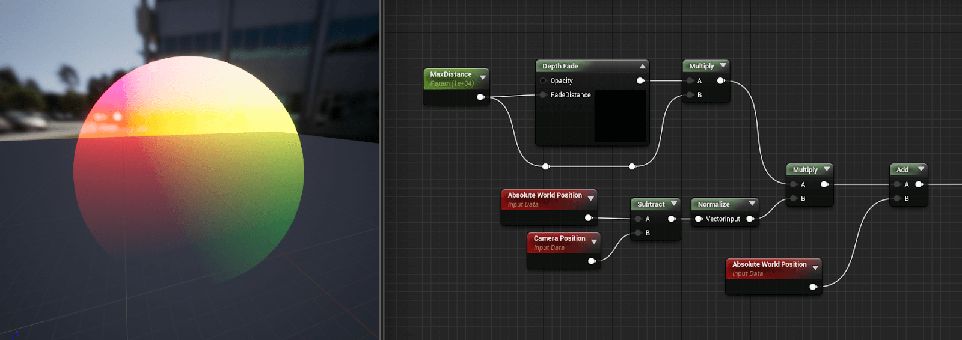Select the right reroute node below Depth Fade
The width and height of the screenshot is (962, 340).
632,166
